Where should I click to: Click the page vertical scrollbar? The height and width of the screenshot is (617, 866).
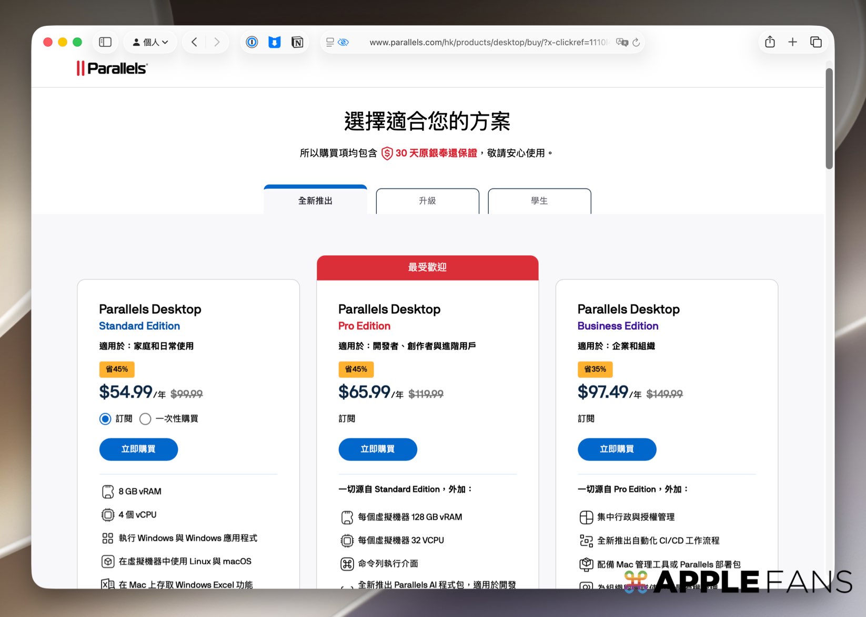click(829, 118)
